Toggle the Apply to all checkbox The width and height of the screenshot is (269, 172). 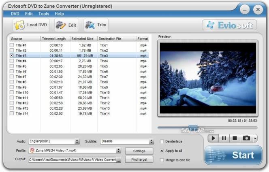[x=162, y=151]
